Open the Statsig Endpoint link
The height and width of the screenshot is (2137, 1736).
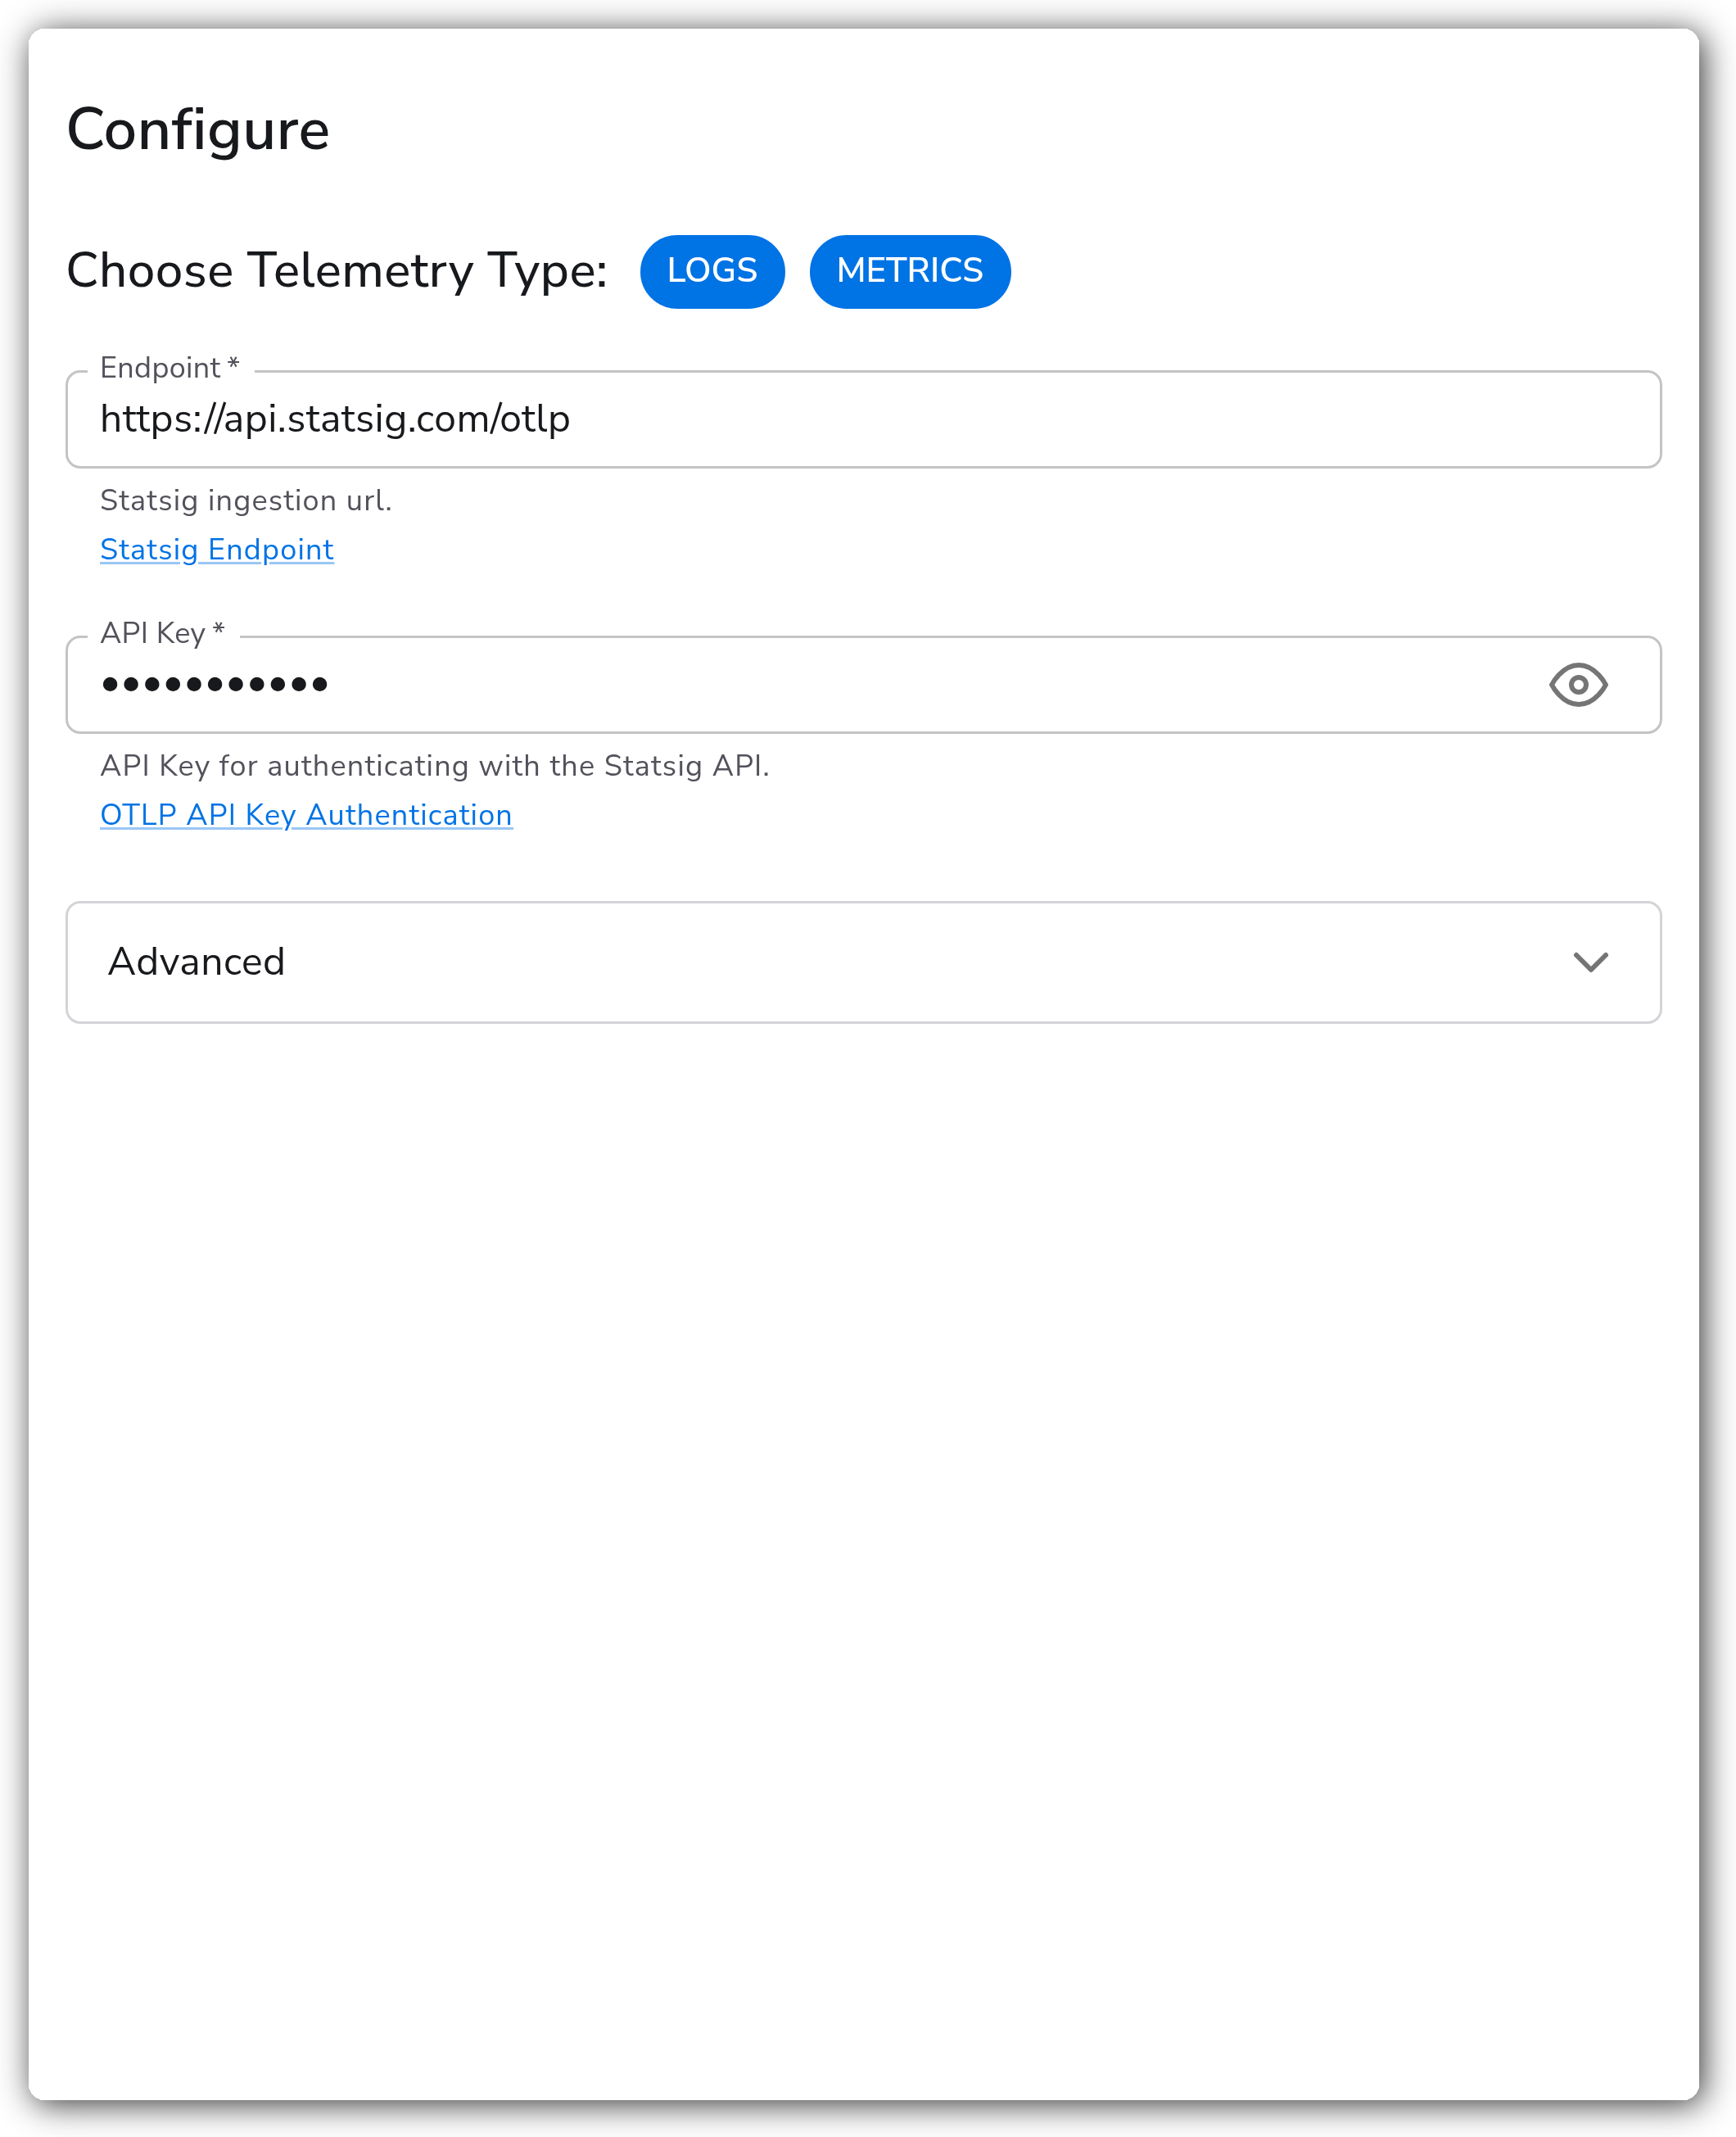click(x=217, y=549)
